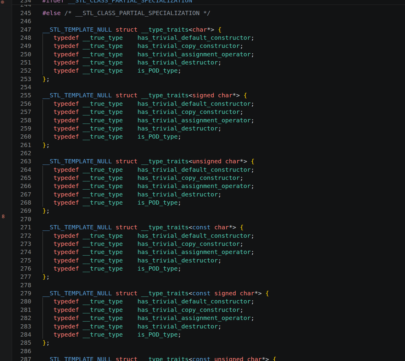This screenshot has width=405, height=361.
Task: Click __true_type on line 251
Action: click(x=103, y=63)
